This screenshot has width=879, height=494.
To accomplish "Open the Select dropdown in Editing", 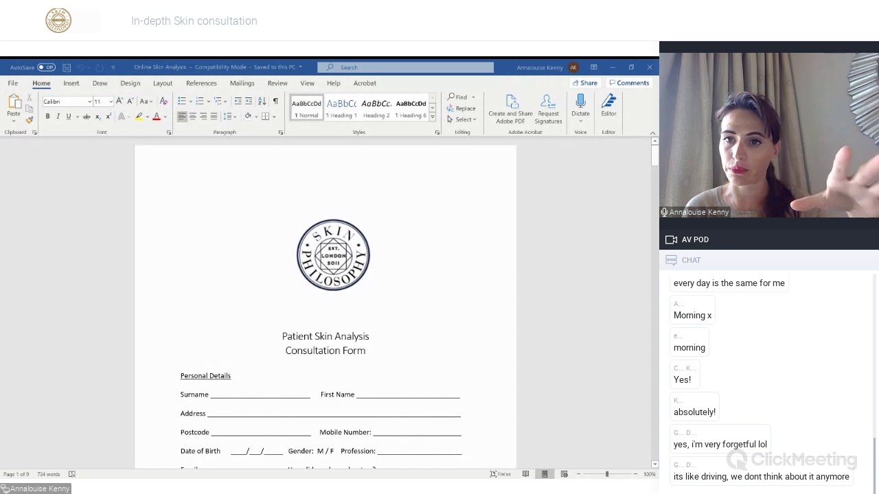I will 461,119.
